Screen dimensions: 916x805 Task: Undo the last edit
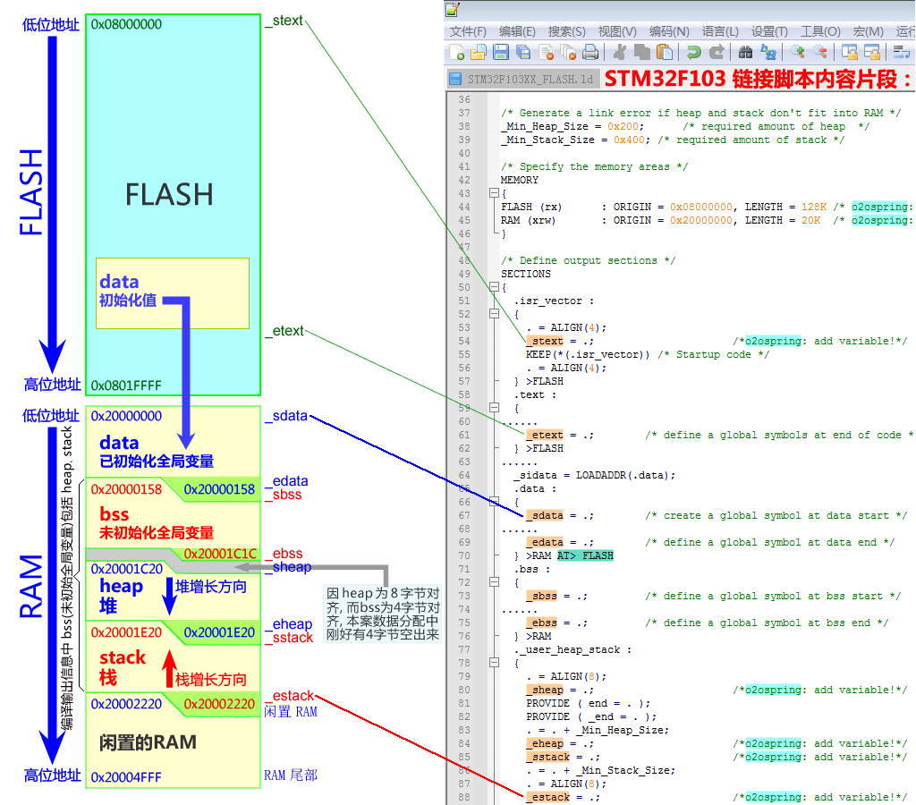pyautogui.click(x=692, y=52)
